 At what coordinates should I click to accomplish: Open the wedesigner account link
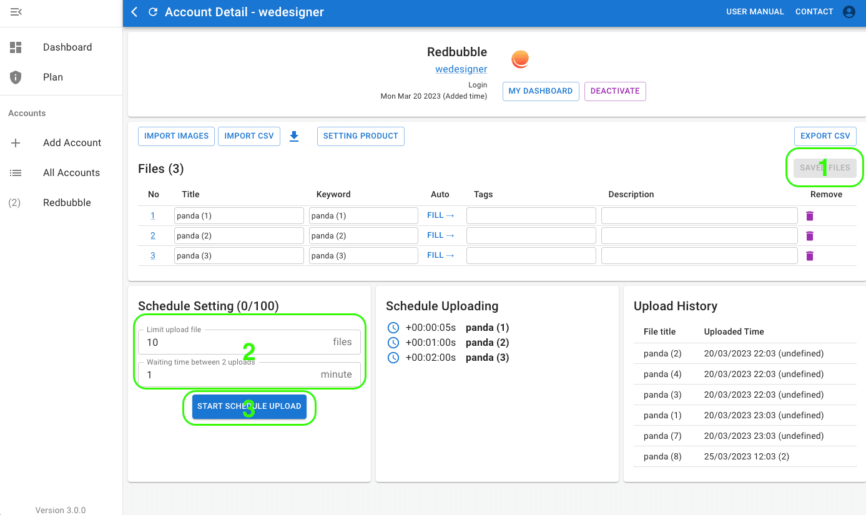(x=461, y=69)
